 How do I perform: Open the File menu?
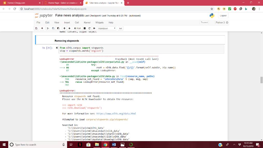point(38,23)
